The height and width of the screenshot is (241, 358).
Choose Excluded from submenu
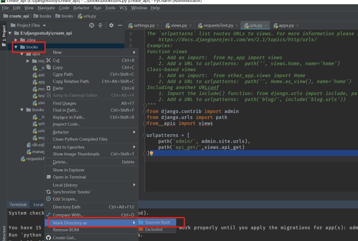click(x=156, y=229)
